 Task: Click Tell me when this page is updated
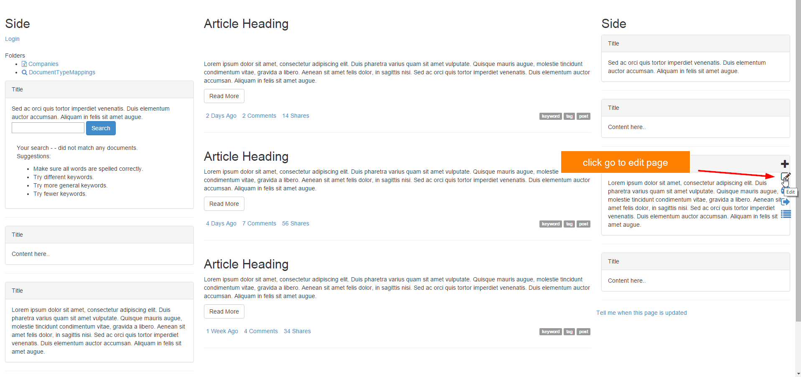641,313
